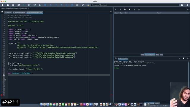Run the current cell
Screen dimensions: 190x107
click(x=29, y=5)
